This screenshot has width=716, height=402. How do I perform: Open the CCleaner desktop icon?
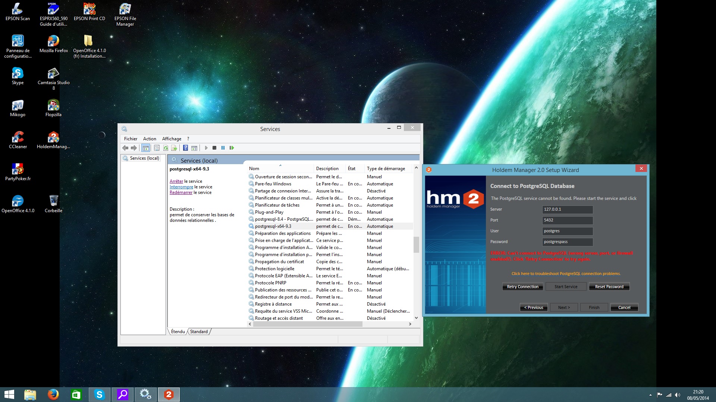coord(18,140)
